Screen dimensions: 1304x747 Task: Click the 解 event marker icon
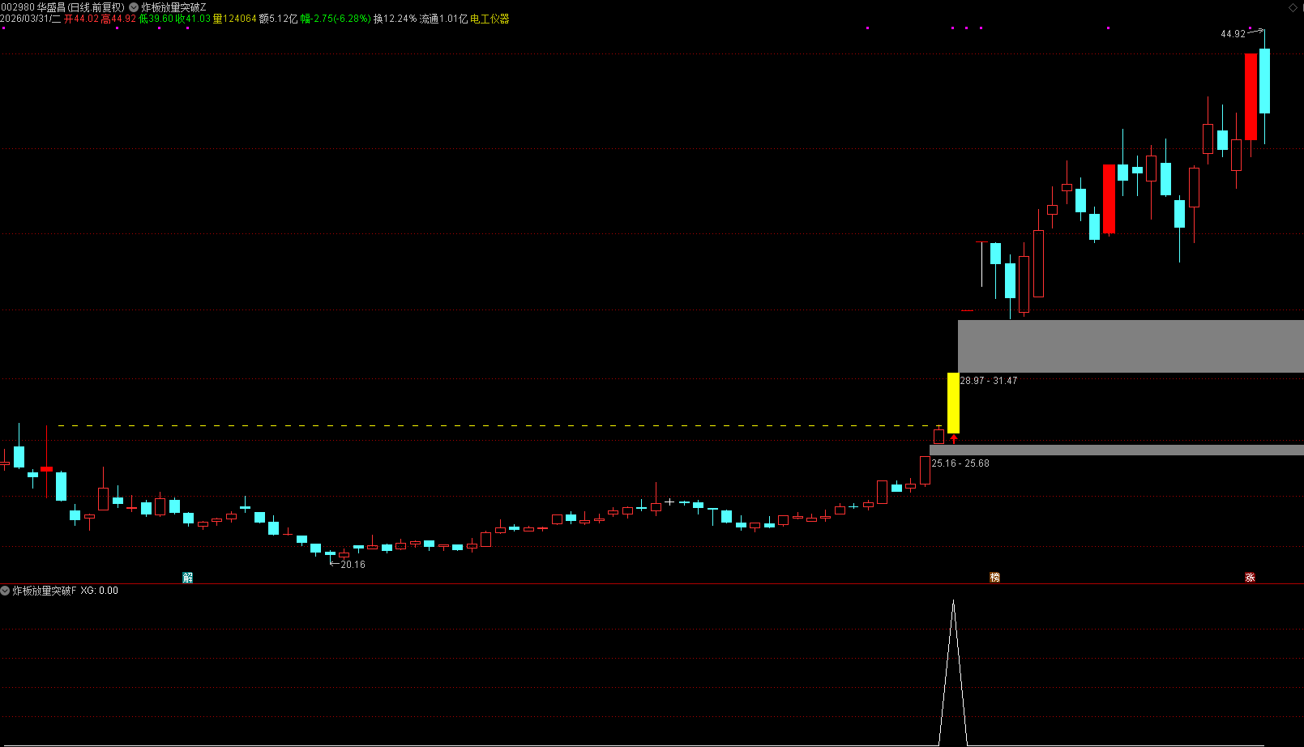188,577
